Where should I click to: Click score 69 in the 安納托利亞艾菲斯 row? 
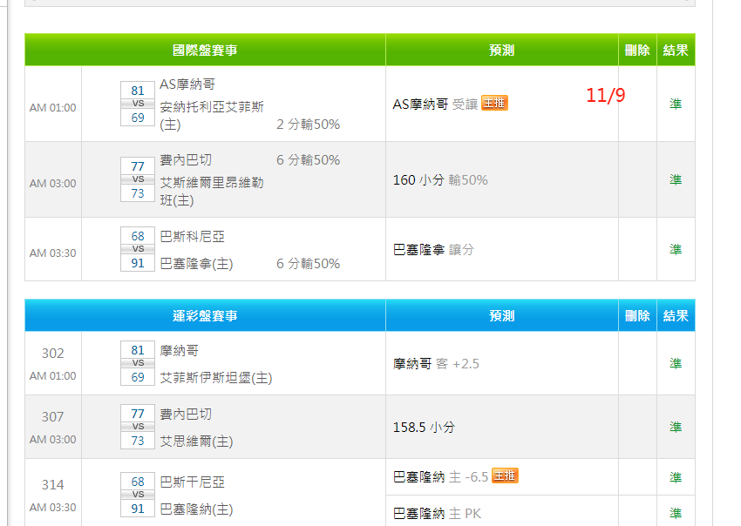[x=138, y=118]
